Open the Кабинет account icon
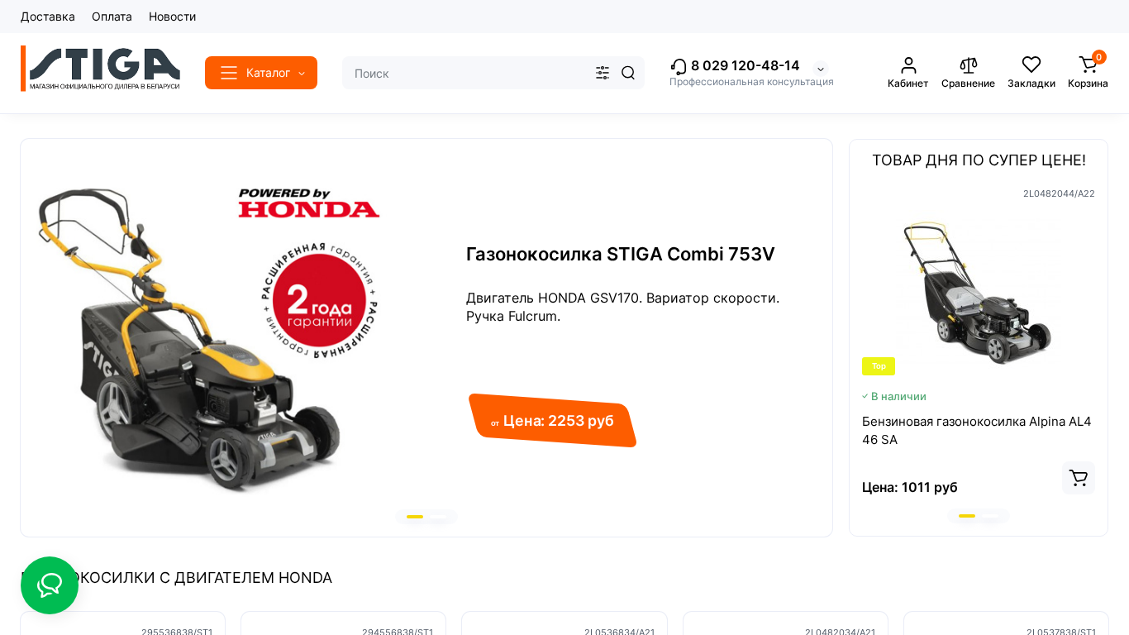Image resolution: width=1129 pixels, height=635 pixels. tap(908, 64)
